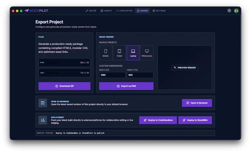
Task: Click the Deployment section icon
Action: (x=43, y=120)
